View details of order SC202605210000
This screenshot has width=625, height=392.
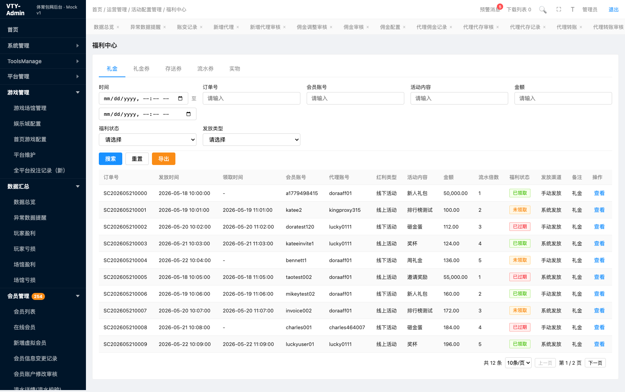(599, 193)
